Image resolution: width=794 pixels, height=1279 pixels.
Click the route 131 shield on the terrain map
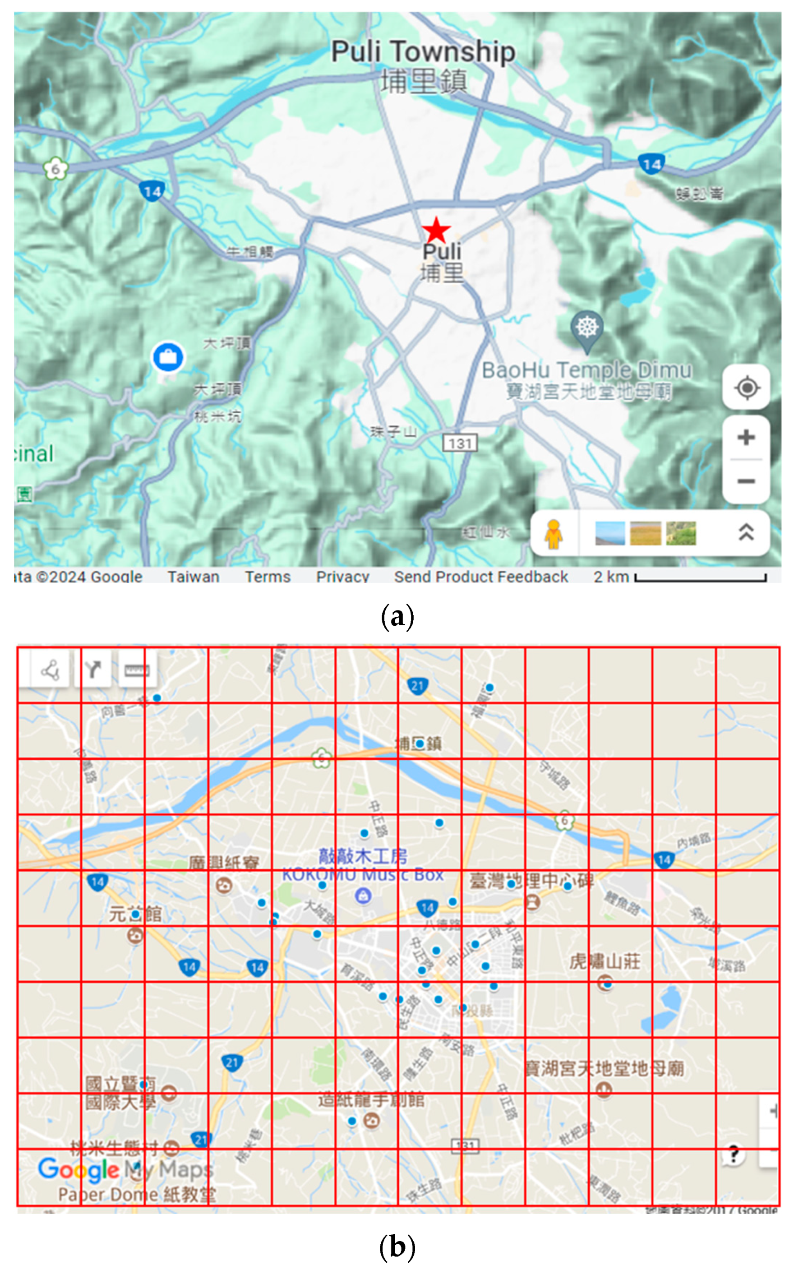460,443
